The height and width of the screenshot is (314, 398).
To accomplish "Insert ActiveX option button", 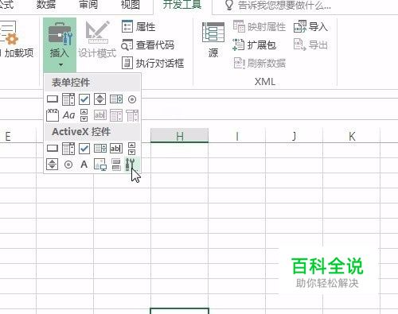I will [68, 165].
